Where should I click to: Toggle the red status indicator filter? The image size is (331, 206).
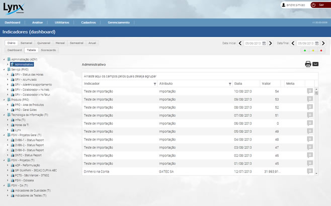(x=320, y=51)
